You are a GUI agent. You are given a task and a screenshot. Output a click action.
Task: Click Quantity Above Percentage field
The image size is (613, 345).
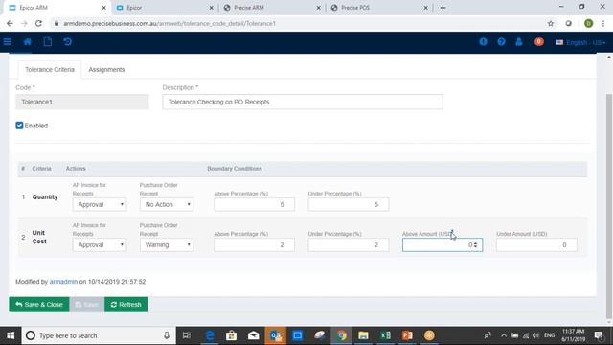[254, 204]
